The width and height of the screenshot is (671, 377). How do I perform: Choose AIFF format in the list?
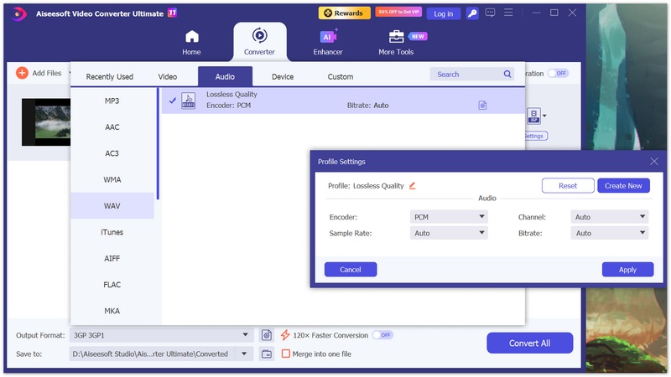(x=112, y=258)
